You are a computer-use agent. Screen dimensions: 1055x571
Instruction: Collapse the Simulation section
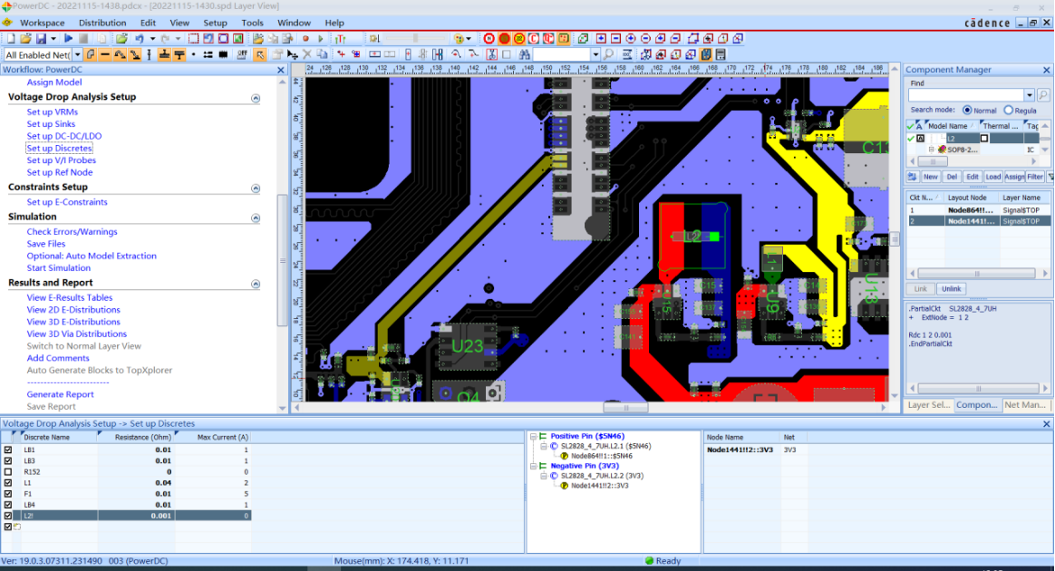pos(256,218)
